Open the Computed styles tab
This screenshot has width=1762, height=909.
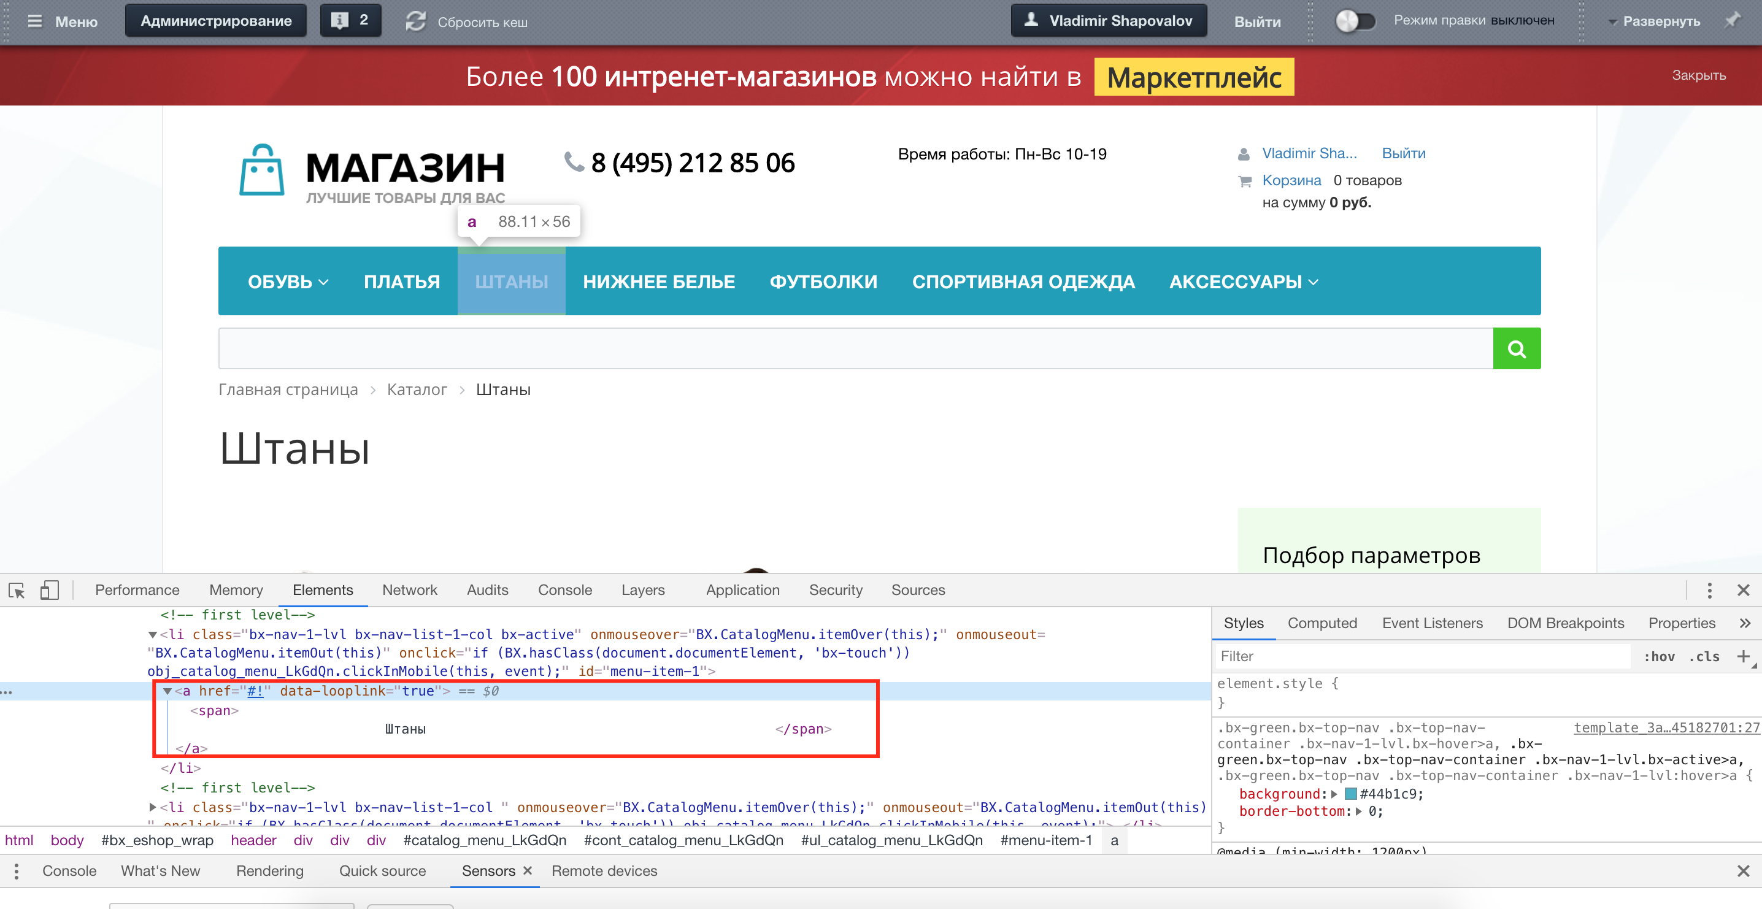[1321, 623]
